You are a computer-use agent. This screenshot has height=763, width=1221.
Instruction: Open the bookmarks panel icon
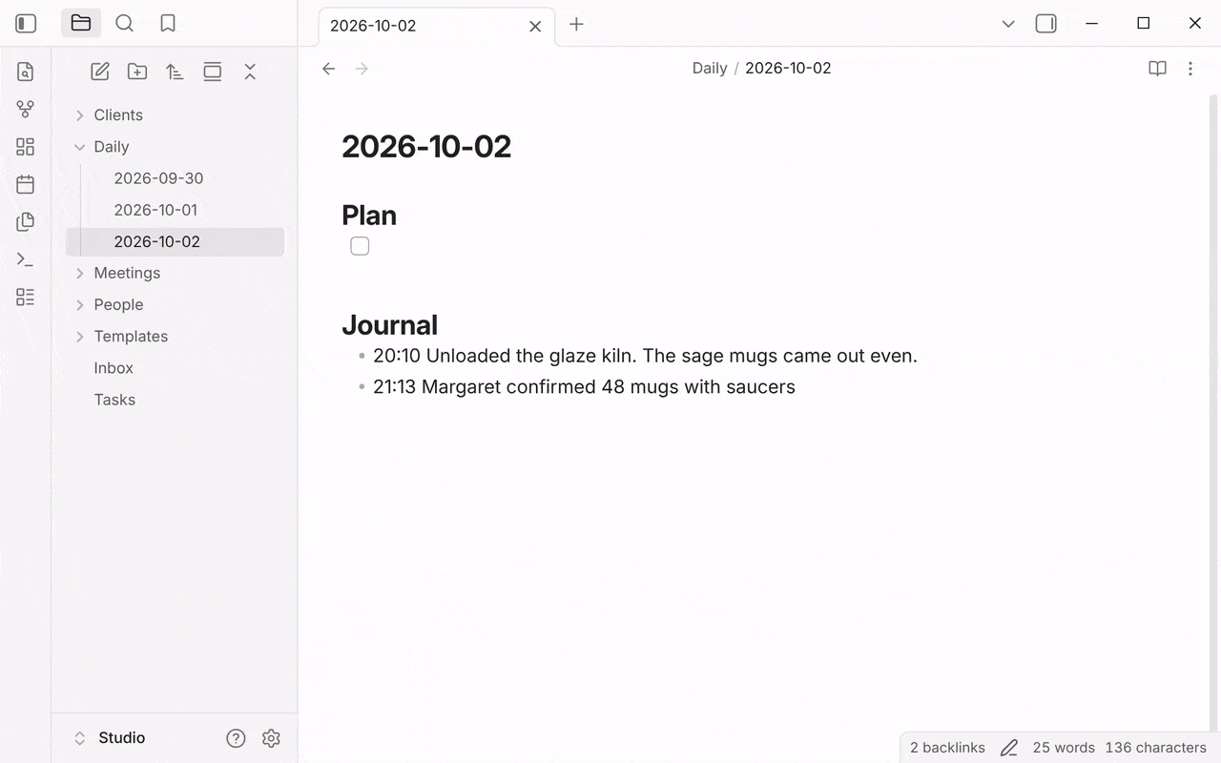168,23
